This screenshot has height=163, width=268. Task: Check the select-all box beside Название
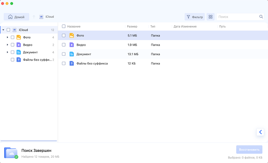64,26
